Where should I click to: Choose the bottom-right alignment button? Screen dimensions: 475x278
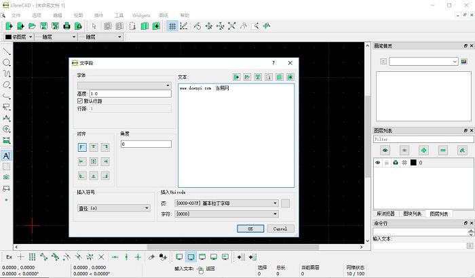(x=105, y=176)
